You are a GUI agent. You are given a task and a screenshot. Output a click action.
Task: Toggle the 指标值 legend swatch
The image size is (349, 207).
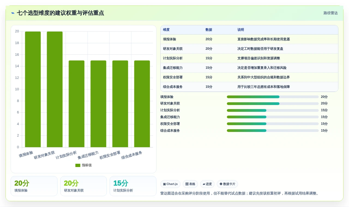tap(78, 165)
